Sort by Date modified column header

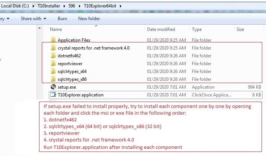click(x=161, y=29)
